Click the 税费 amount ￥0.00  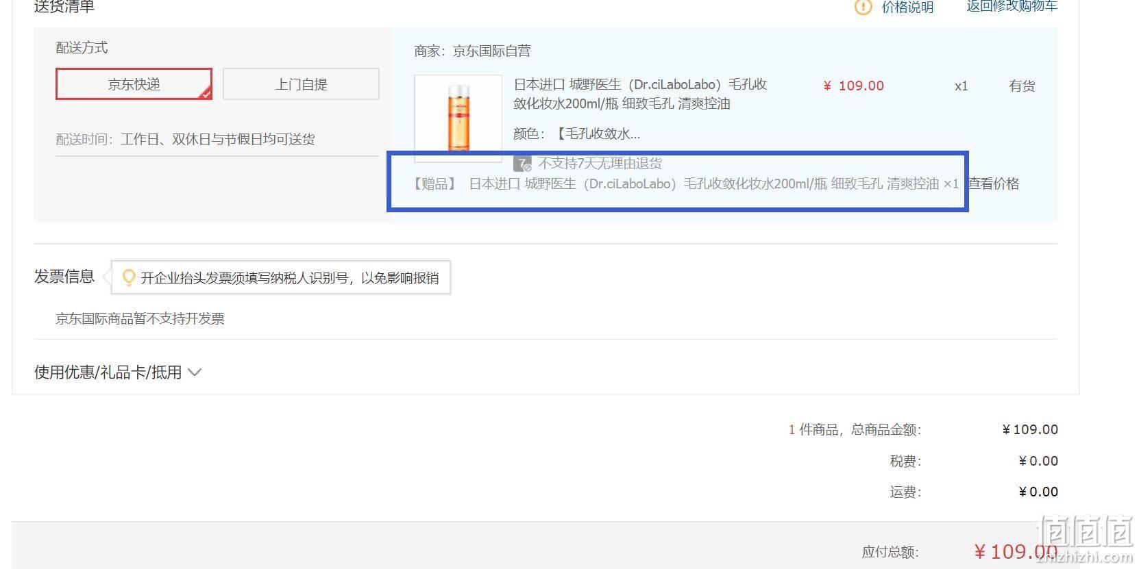pyautogui.click(x=1038, y=461)
